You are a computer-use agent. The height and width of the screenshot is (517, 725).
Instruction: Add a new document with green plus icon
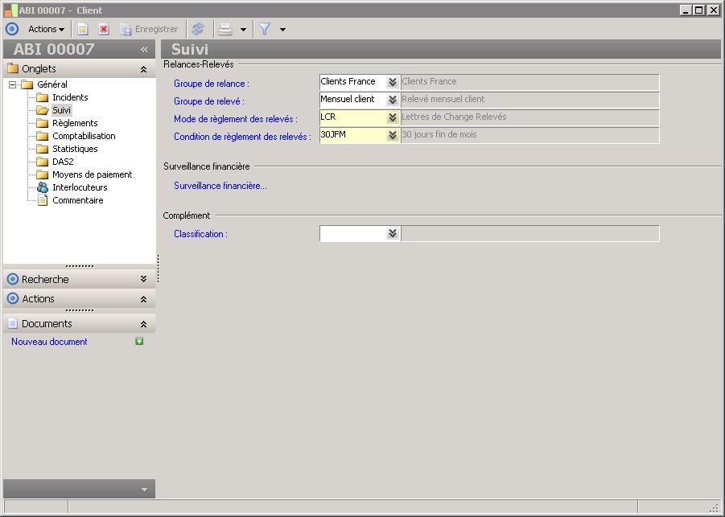pos(139,342)
